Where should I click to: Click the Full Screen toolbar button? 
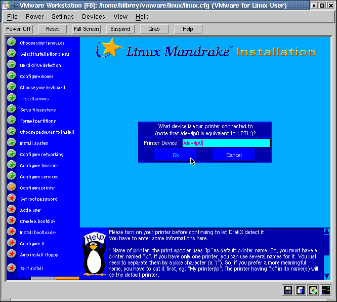coord(87,29)
